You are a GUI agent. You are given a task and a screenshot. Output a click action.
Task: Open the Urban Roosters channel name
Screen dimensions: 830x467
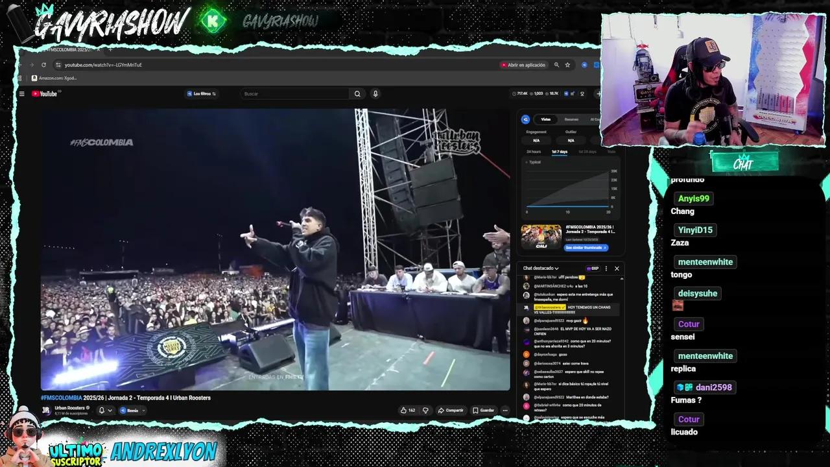point(69,408)
